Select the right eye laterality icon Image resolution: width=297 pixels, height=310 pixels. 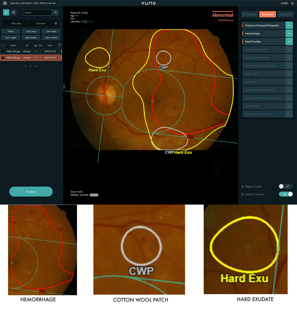(85, 22)
